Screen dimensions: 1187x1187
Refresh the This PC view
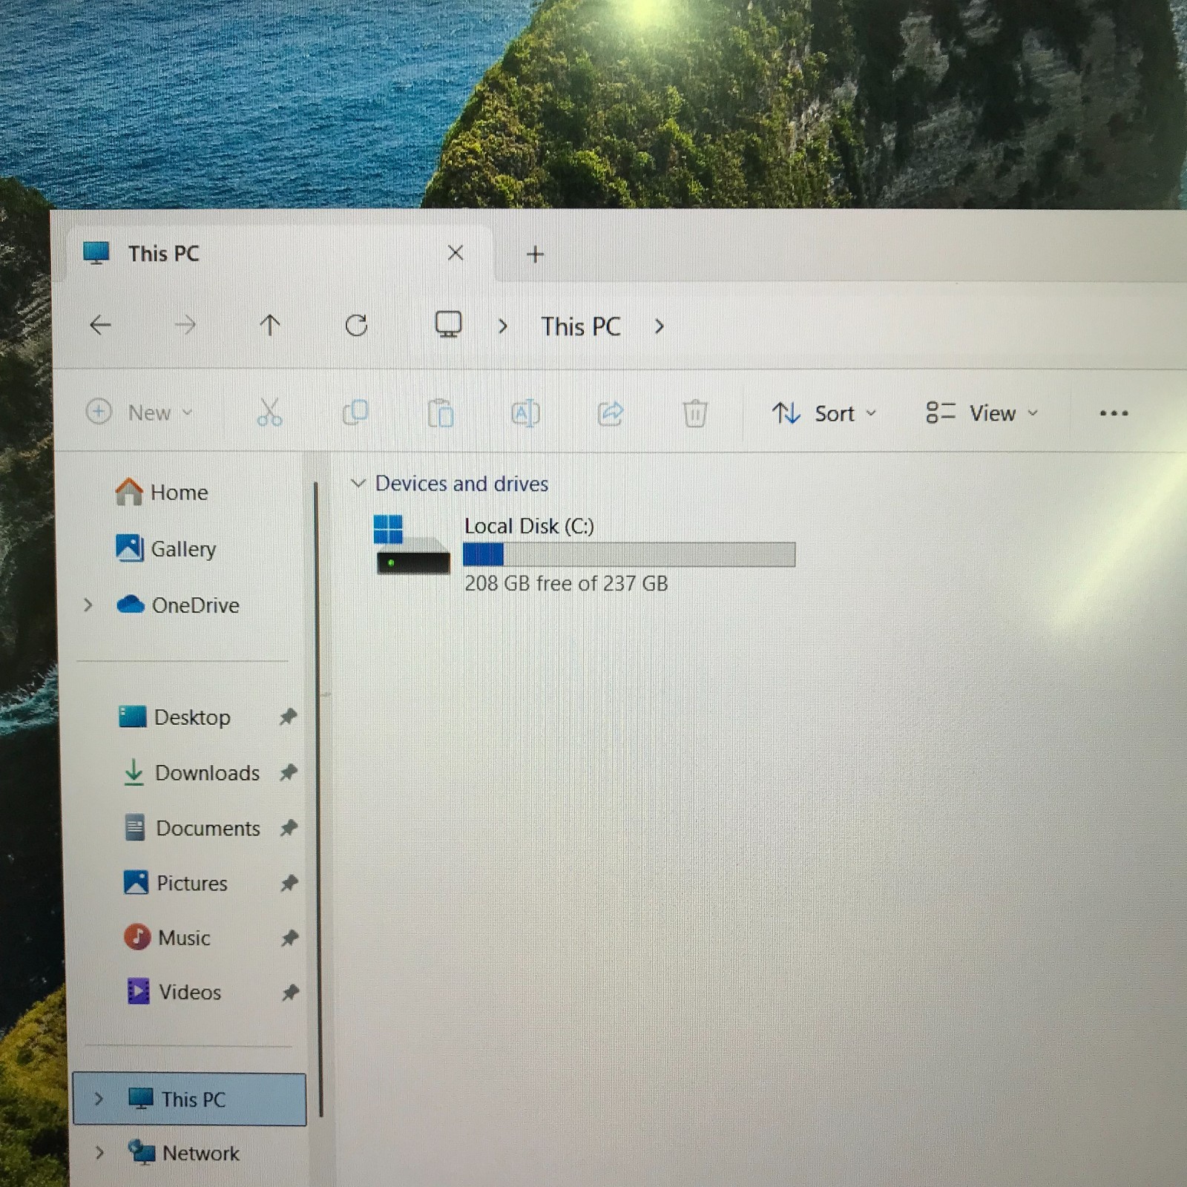[x=356, y=325]
